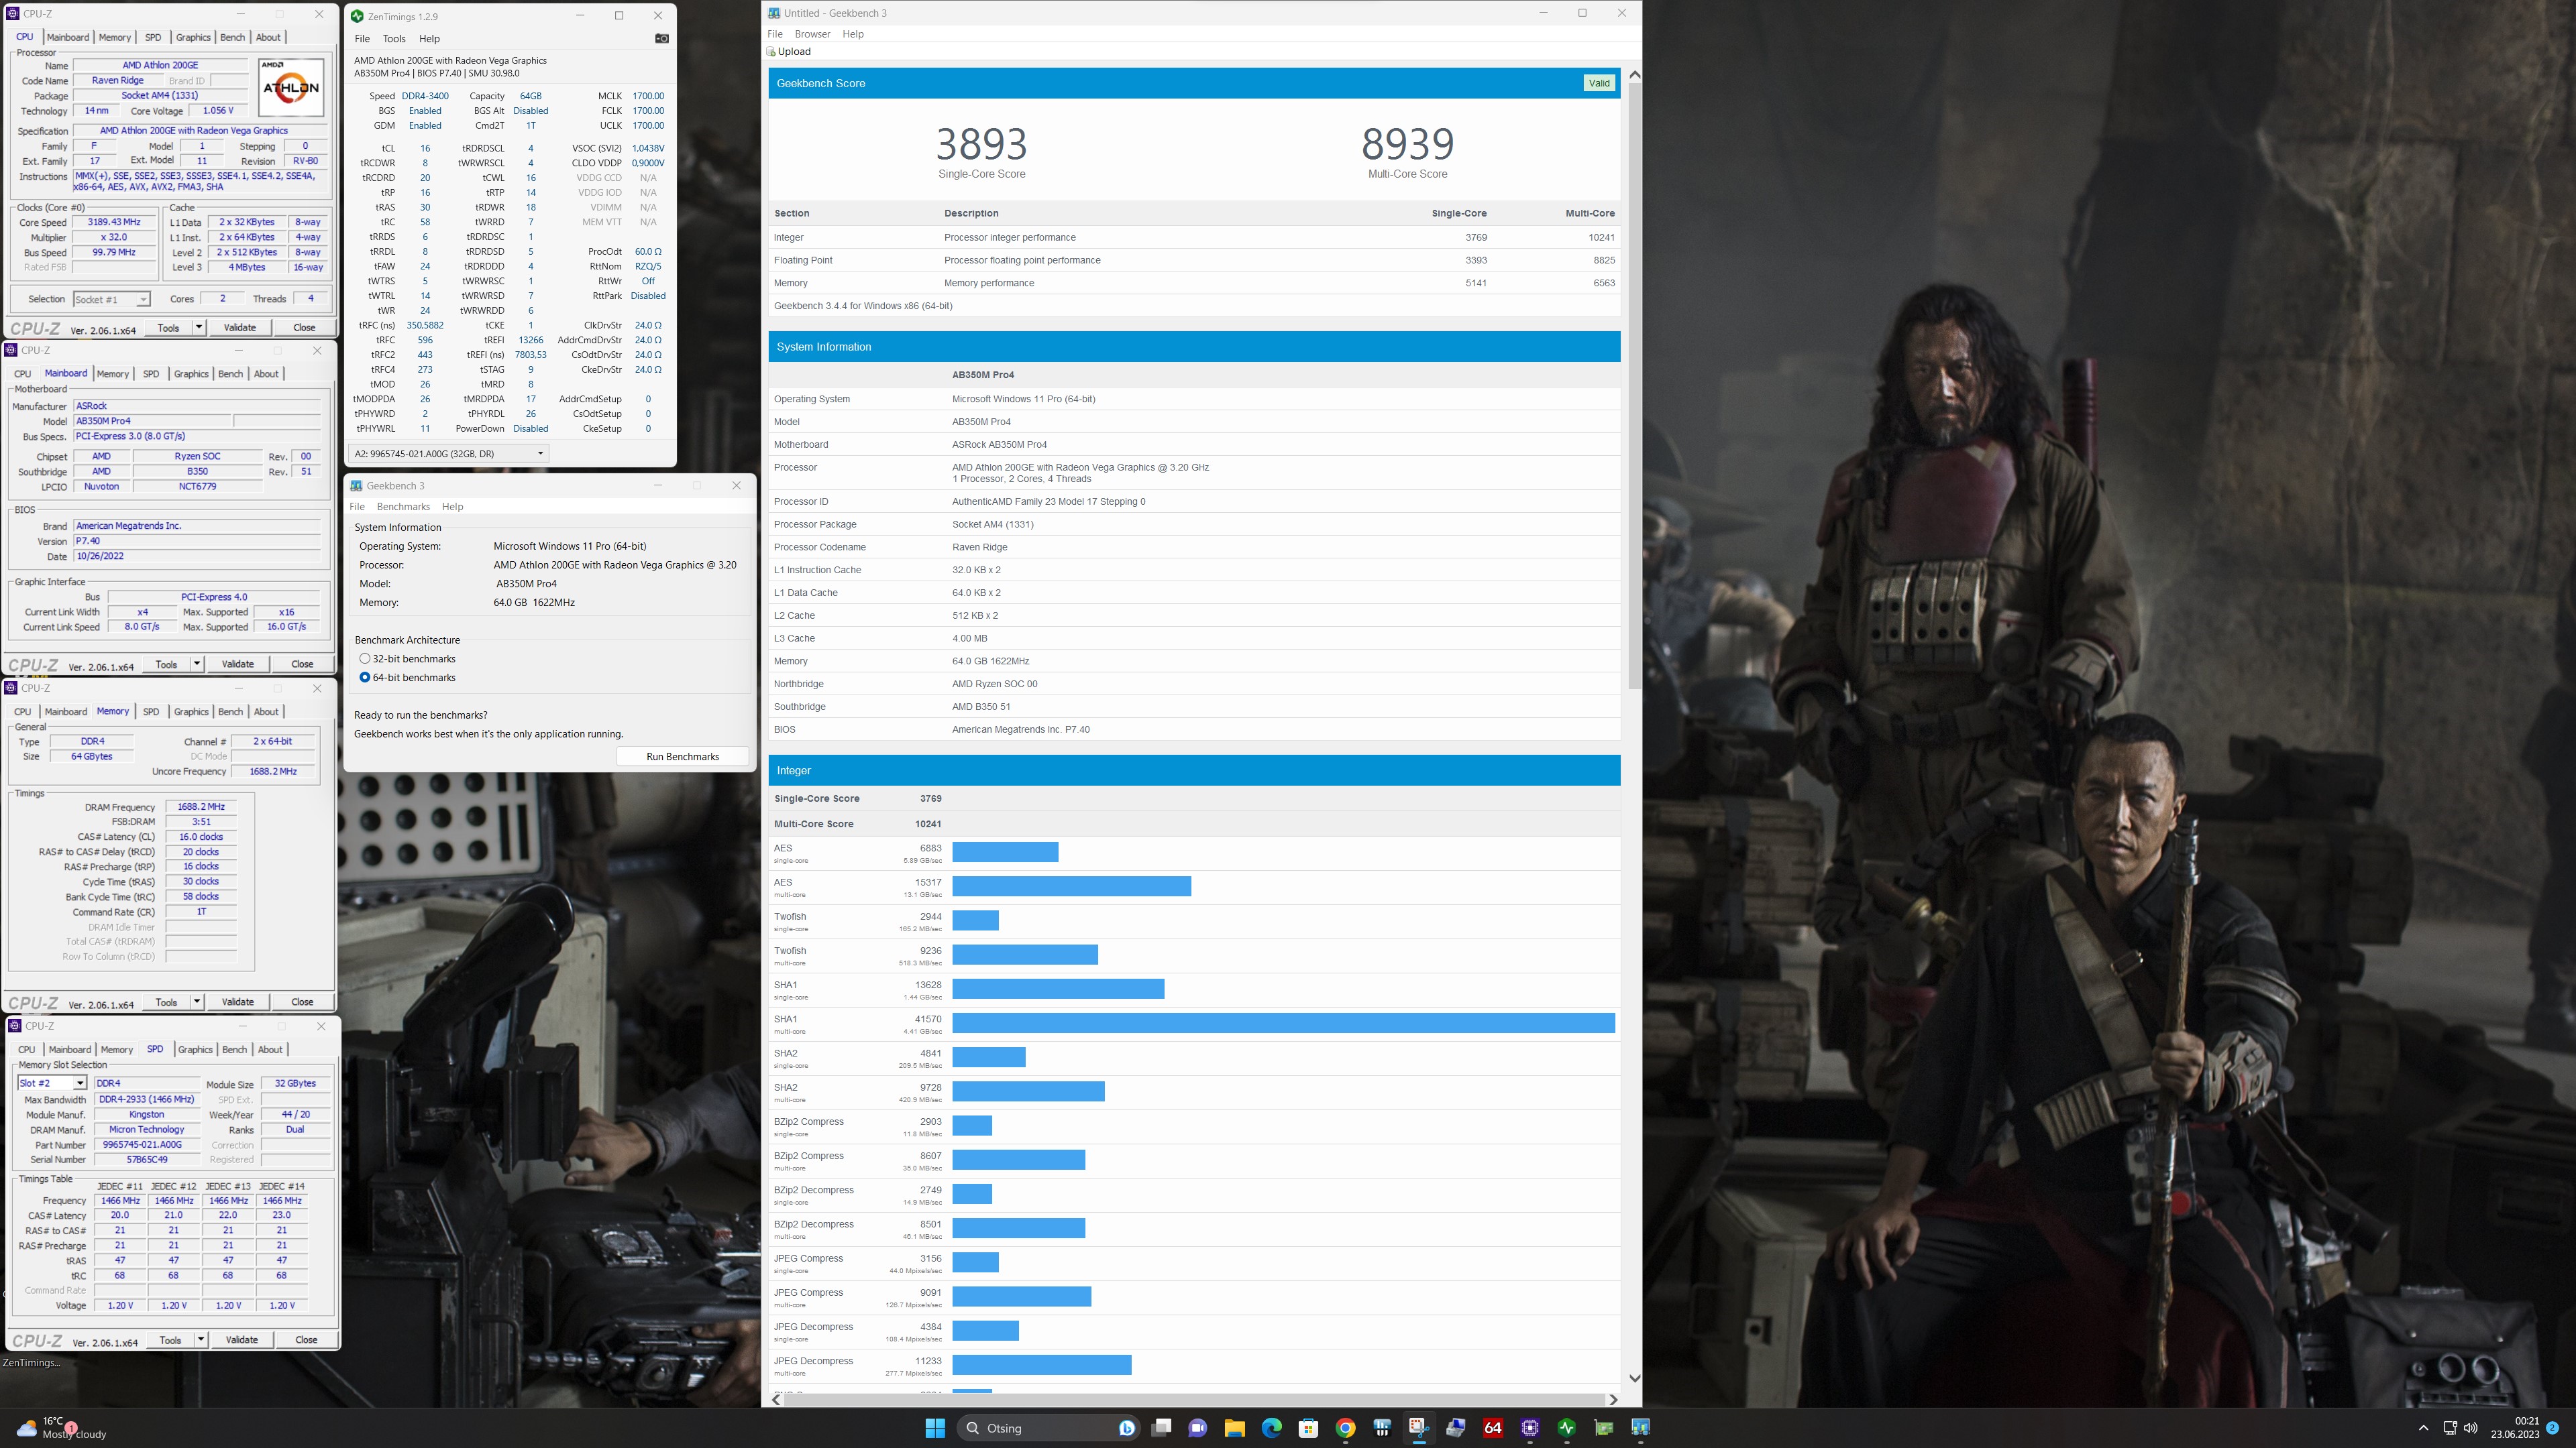Open Help menu in ZenTimings
This screenshot has width=2576, height=1448.
click(x=429, y=39)
